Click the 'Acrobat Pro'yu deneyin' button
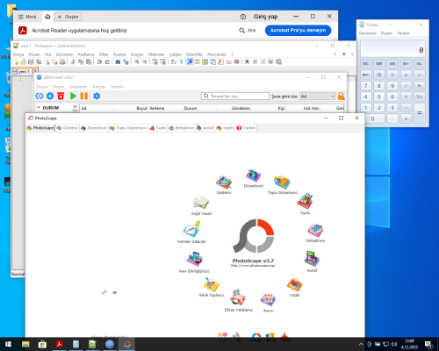This screenshot has height=351, width=439. point(298,31)
